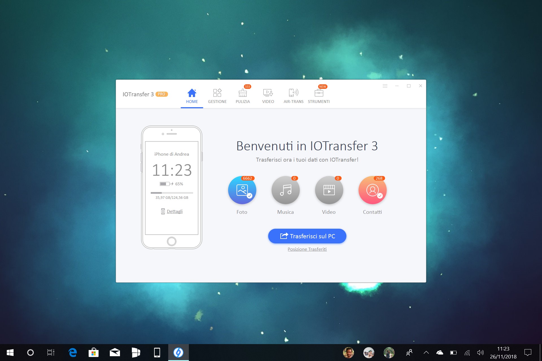Click the iPhone home button graphic

click(172, 241)
